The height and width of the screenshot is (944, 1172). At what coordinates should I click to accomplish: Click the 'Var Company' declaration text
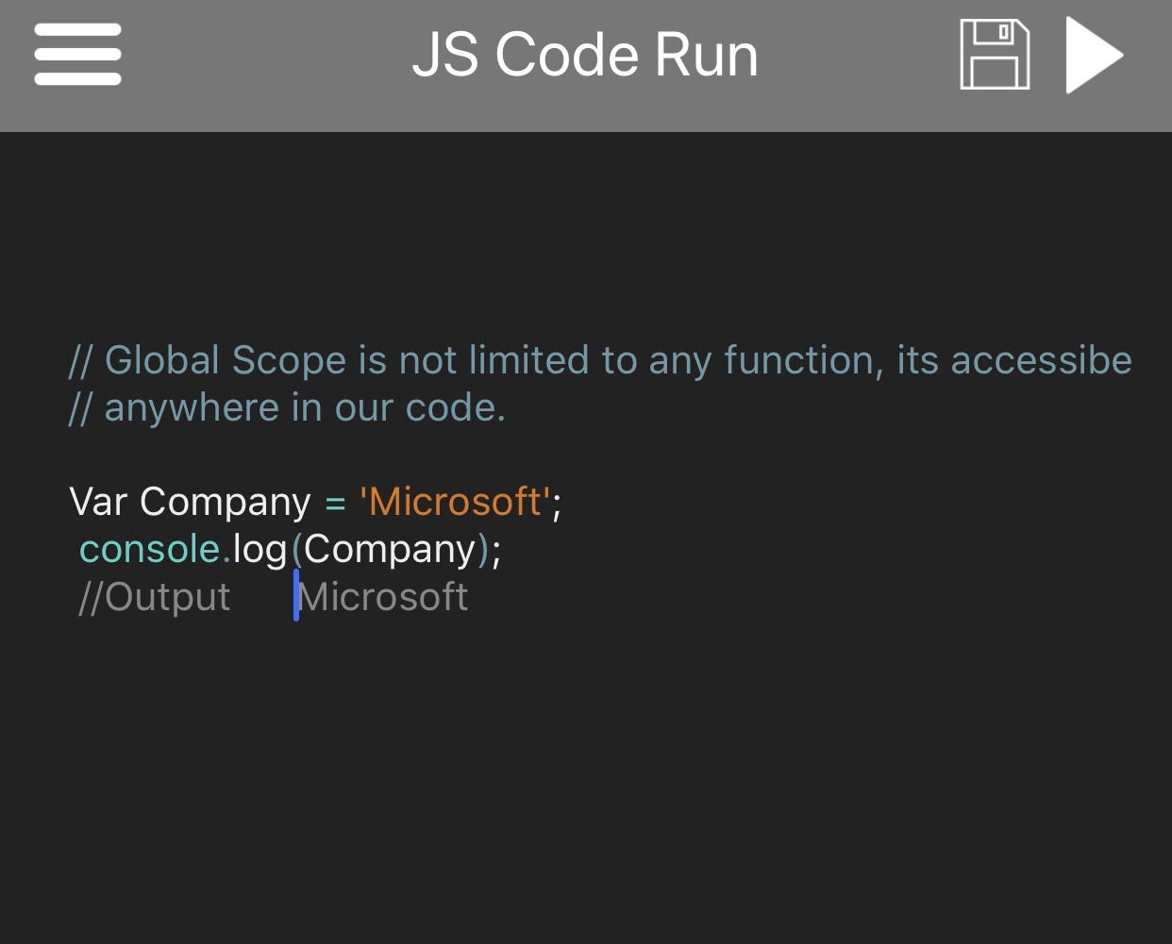pos(190,502)
